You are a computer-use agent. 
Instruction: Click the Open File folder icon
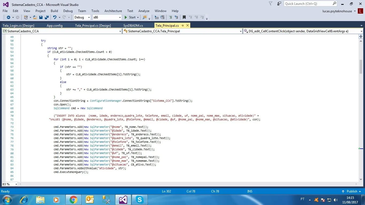[x=35, y=17]
